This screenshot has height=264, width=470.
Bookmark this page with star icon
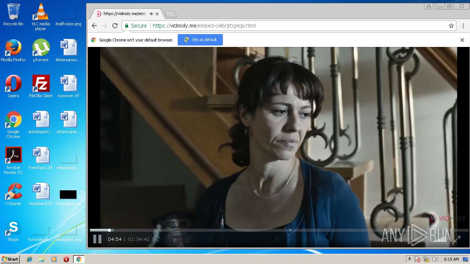point(451,26)
